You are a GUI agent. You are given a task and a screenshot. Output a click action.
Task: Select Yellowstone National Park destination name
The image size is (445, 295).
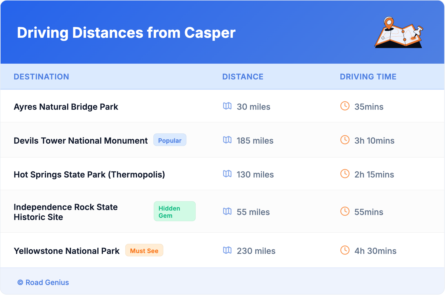coord(67,251)
